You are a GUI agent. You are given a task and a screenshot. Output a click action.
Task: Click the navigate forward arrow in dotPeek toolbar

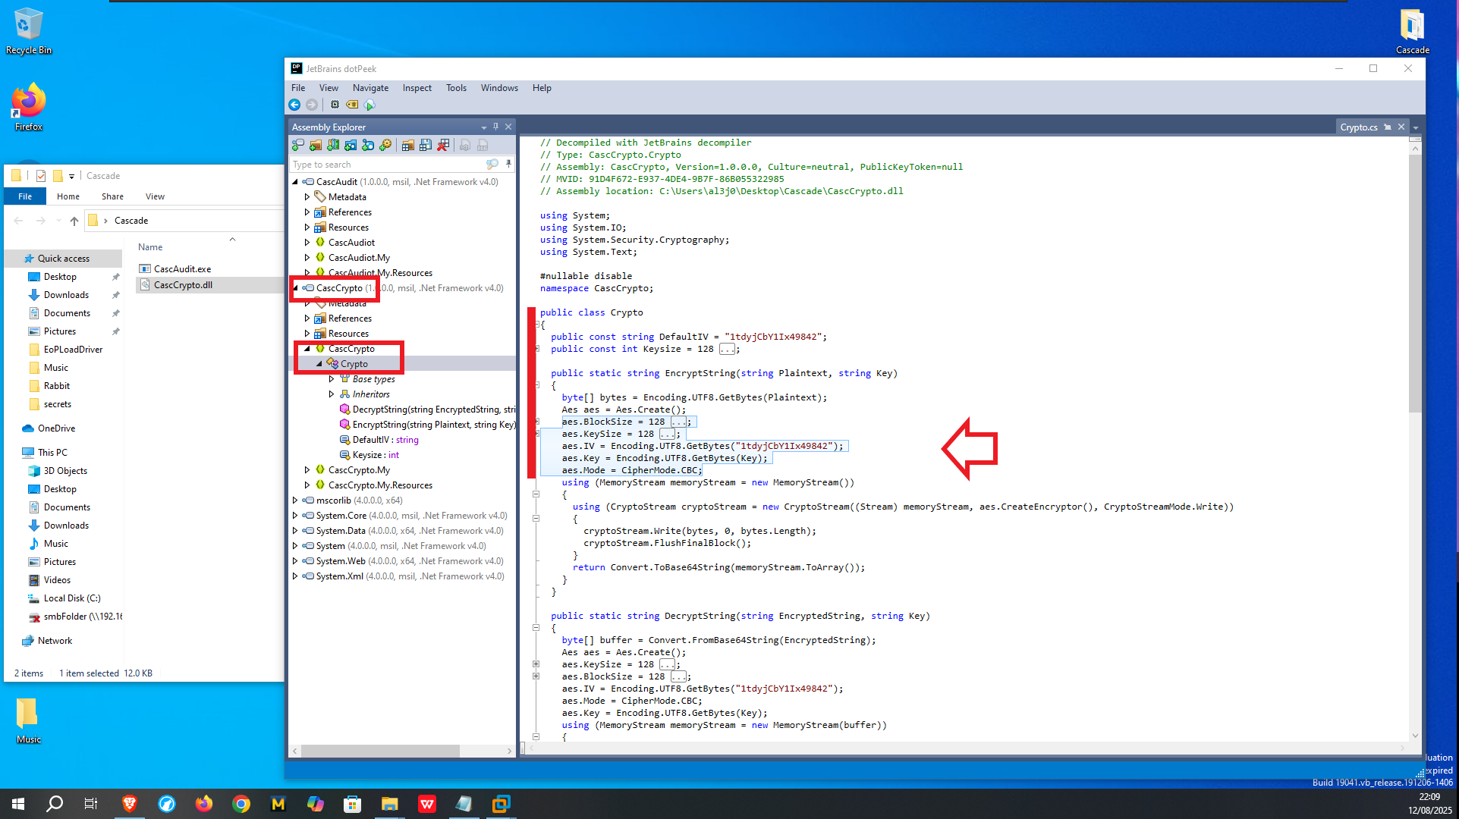pos(311,105)
